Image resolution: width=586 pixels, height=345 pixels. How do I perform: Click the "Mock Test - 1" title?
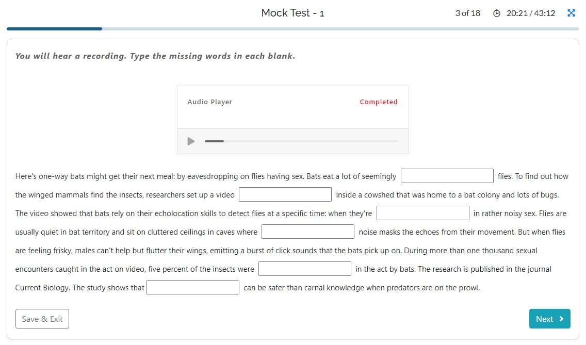(292, 13)
